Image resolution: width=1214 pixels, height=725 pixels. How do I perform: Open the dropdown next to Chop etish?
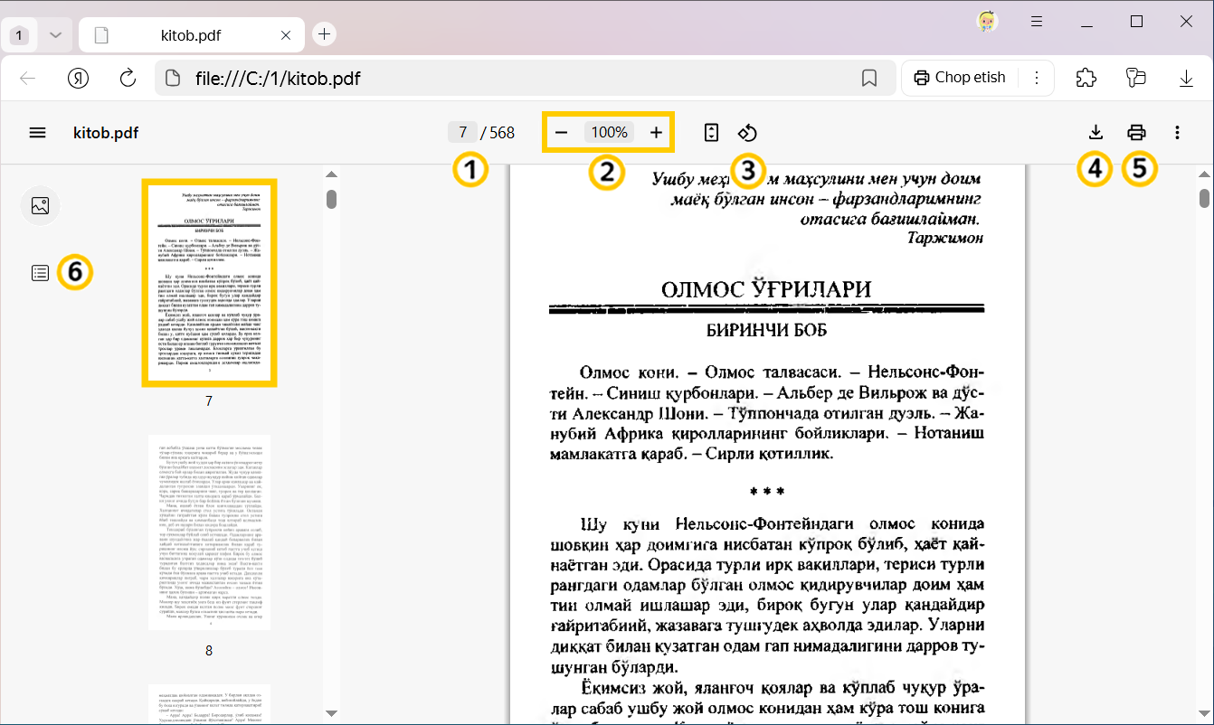click(x=1037, y=78)
